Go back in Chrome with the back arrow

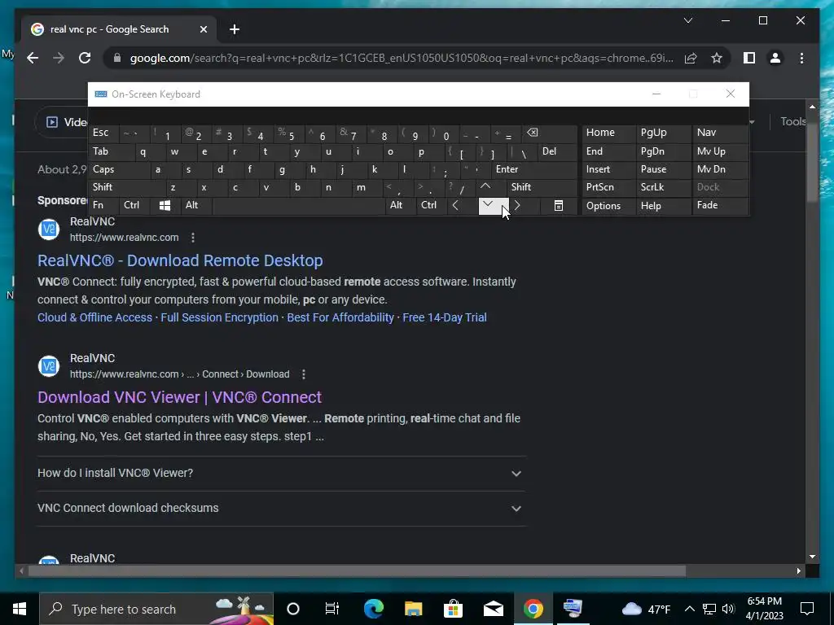pyautogui.click(x=33, y=58)
